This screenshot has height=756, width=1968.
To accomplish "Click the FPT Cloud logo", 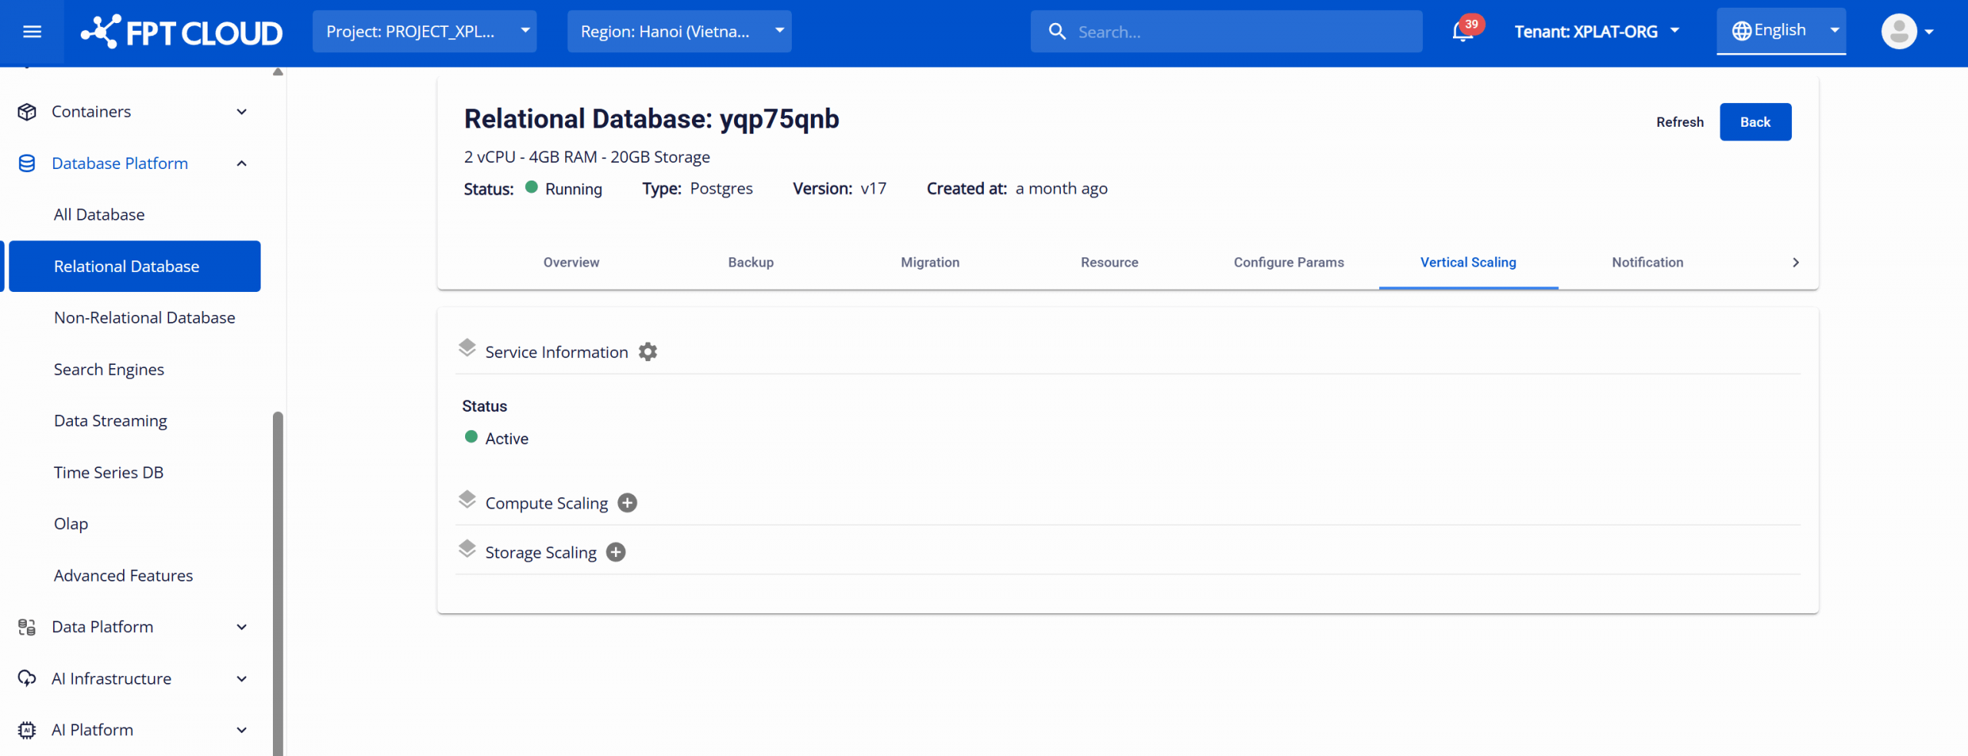I will point(181,32).
